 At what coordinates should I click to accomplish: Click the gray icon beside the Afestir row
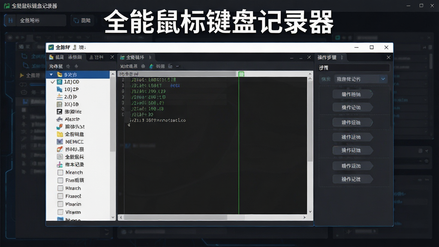(x=59, y=119)
